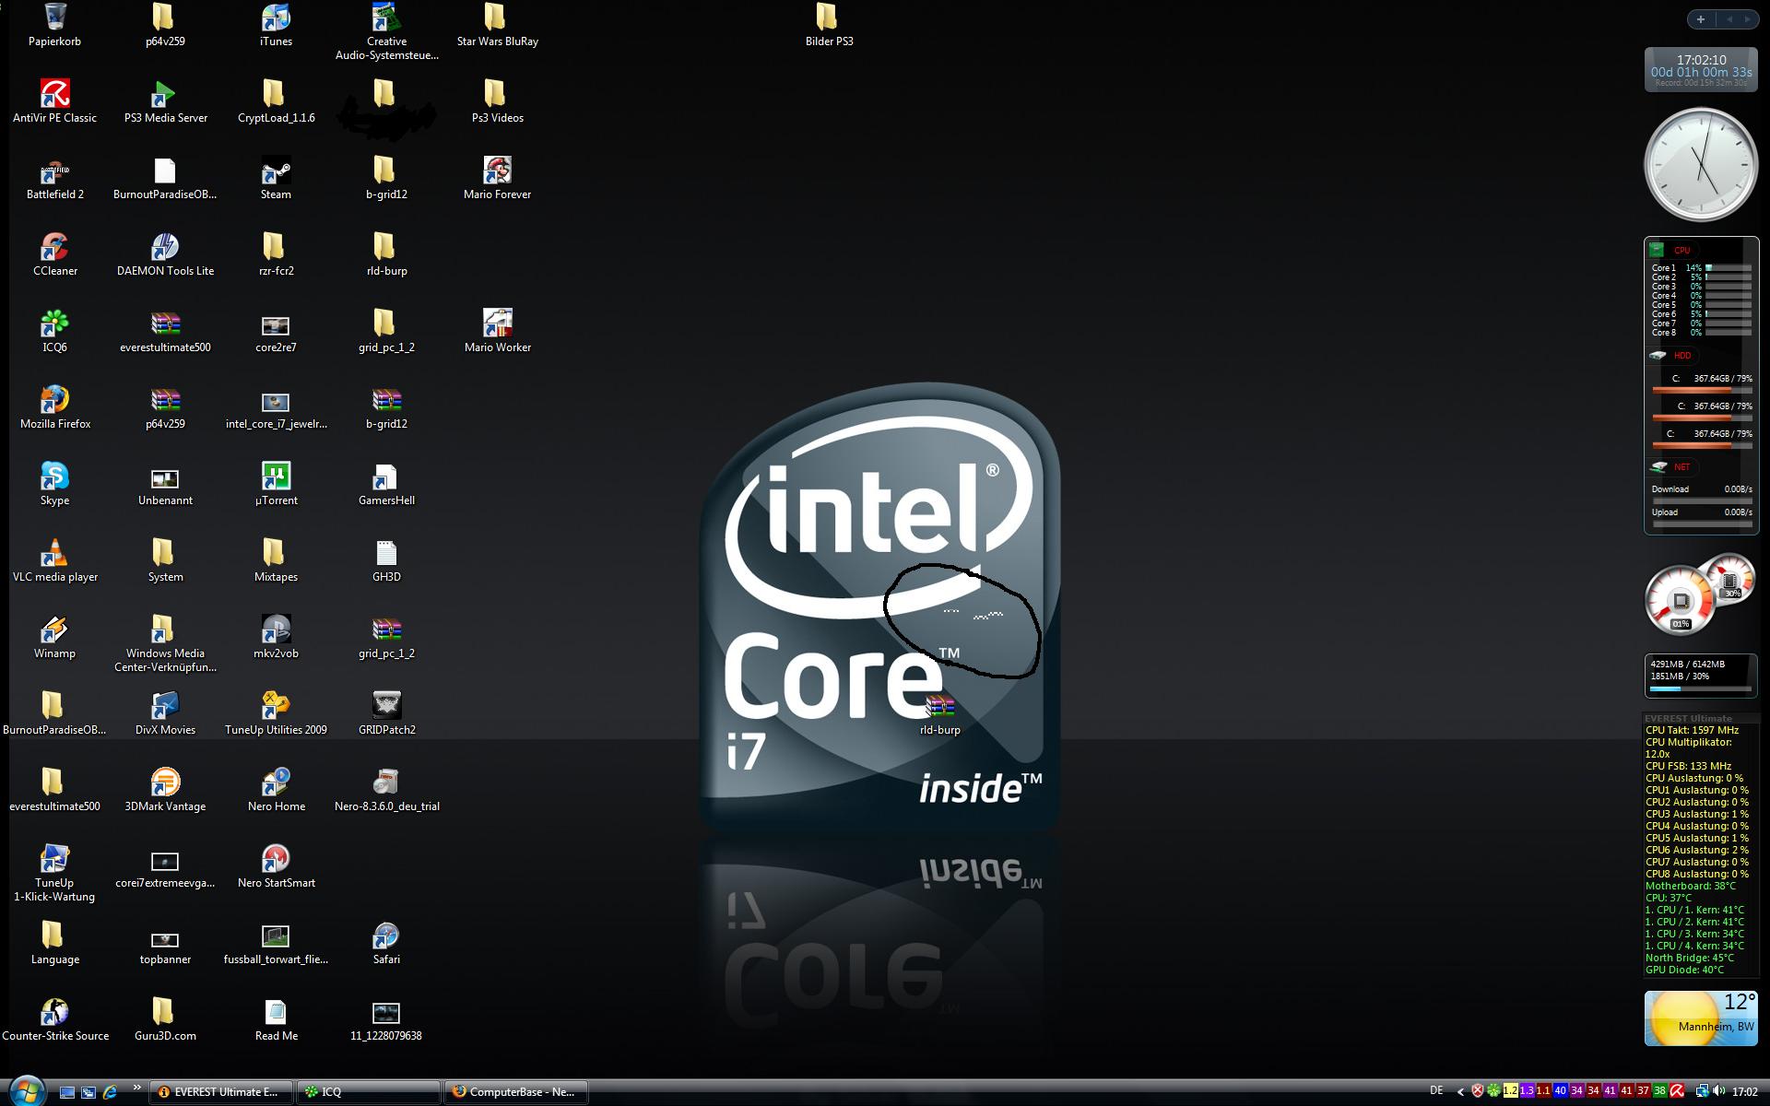
Task: Open the Counter-Strike Source shortcut
Action: point(54,1013)
